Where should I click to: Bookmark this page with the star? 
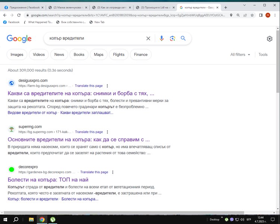(252, 15)
